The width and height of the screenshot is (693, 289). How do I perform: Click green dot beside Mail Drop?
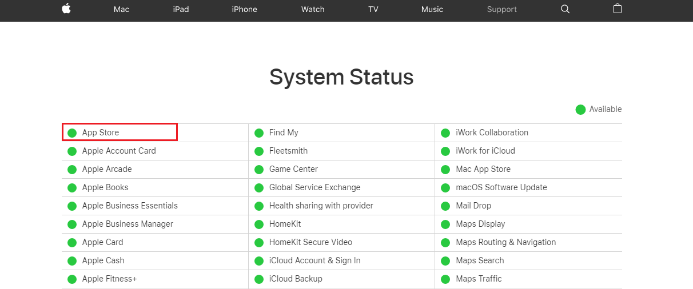[445, 206]
